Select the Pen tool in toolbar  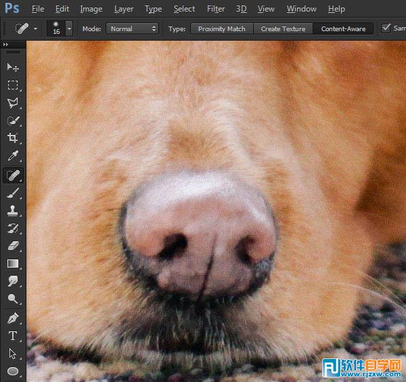click(13, 317)
